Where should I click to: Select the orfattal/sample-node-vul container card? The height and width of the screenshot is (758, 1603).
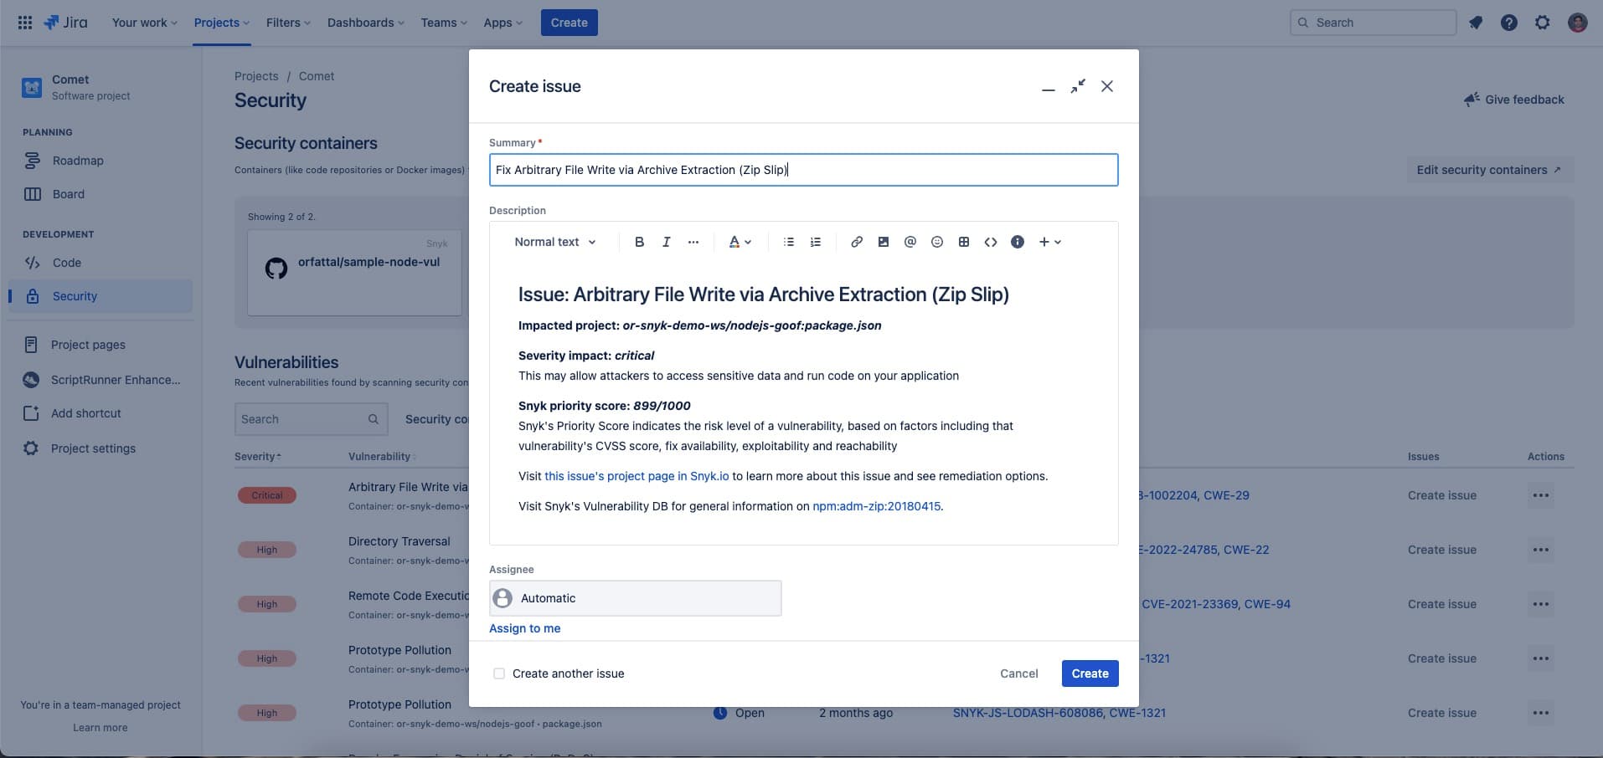click(x=354, y=273)
